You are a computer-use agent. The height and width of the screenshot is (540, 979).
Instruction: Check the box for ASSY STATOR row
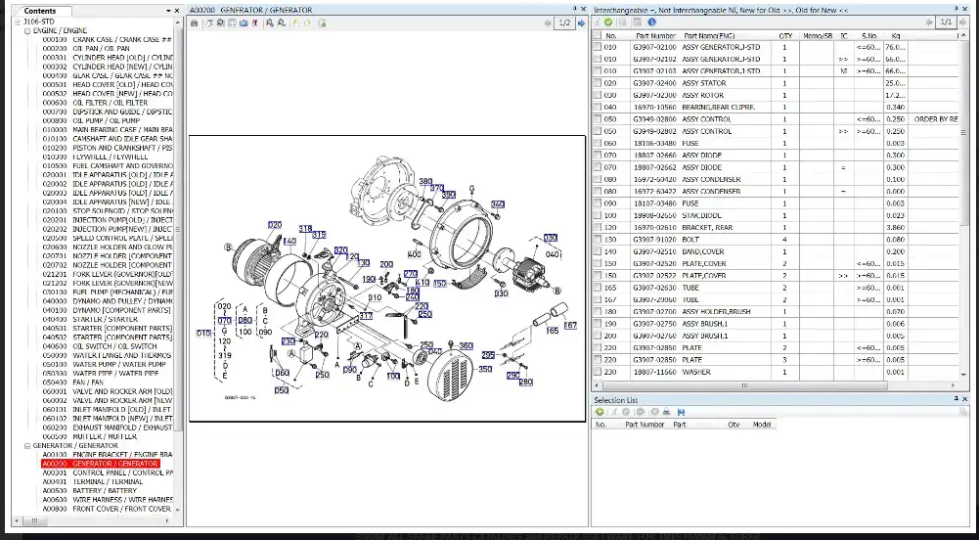(x=599, y=83)
